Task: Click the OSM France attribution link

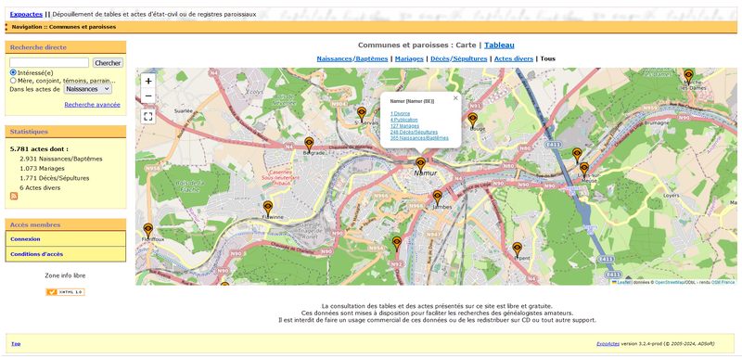Action: tap(723, 282)
